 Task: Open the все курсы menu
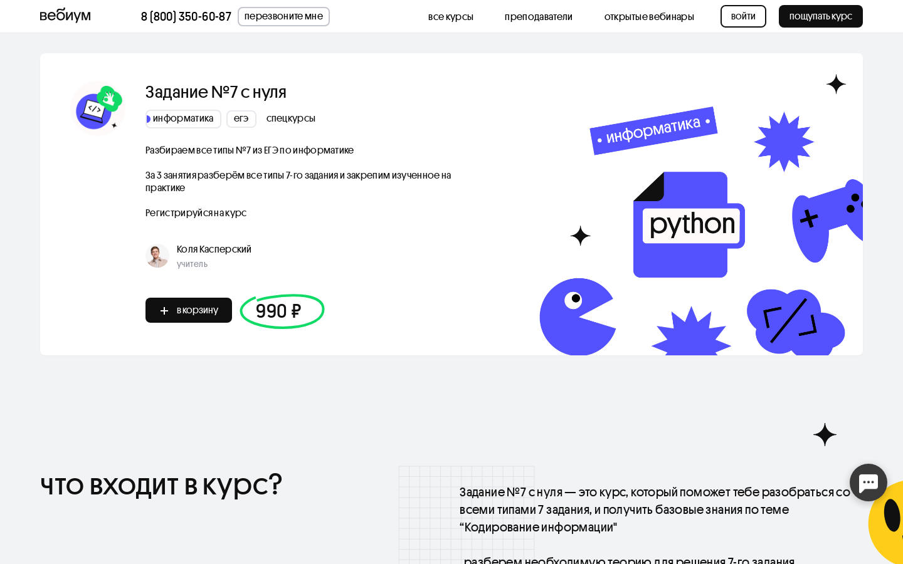451,17
